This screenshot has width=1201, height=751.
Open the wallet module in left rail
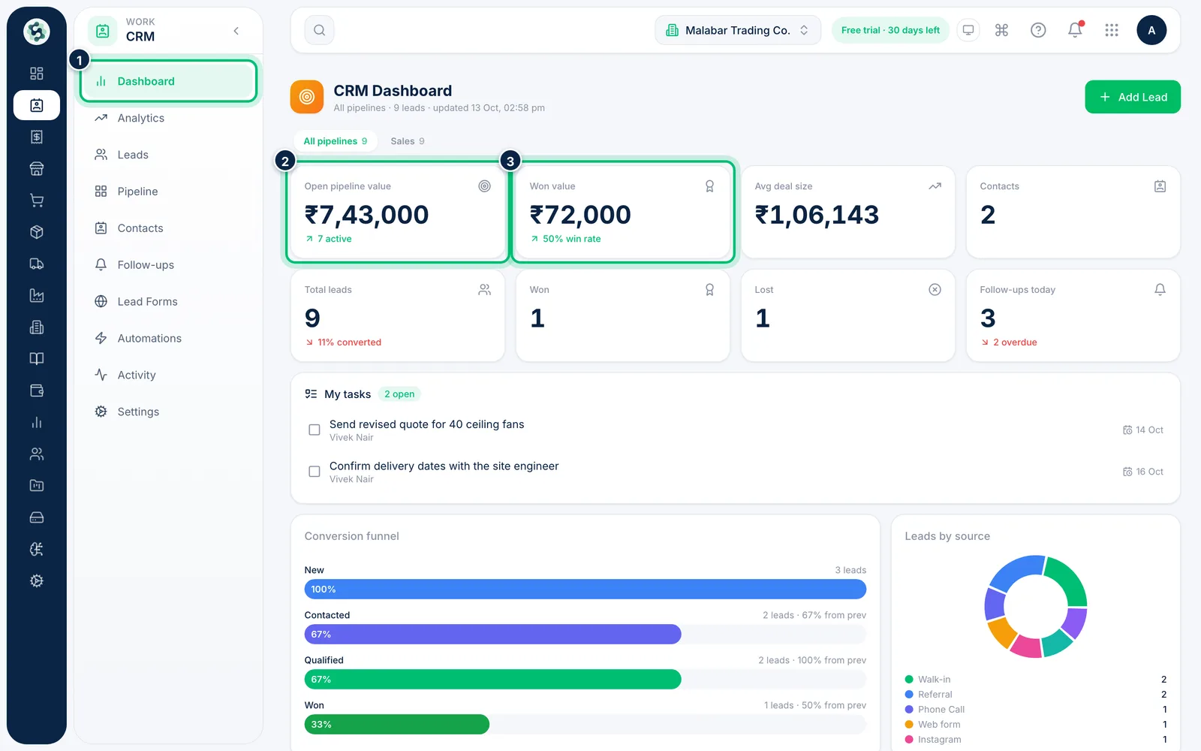tap(36, 391)
